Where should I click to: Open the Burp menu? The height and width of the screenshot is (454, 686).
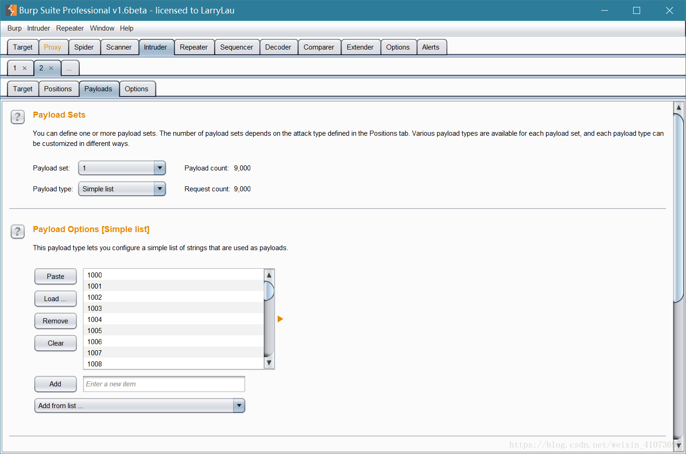pos(14,28)
